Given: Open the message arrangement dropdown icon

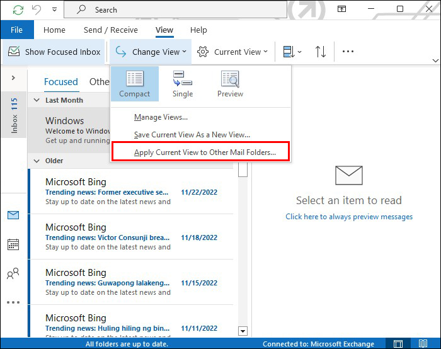Looking at the screenshot, I should point(292,52).
